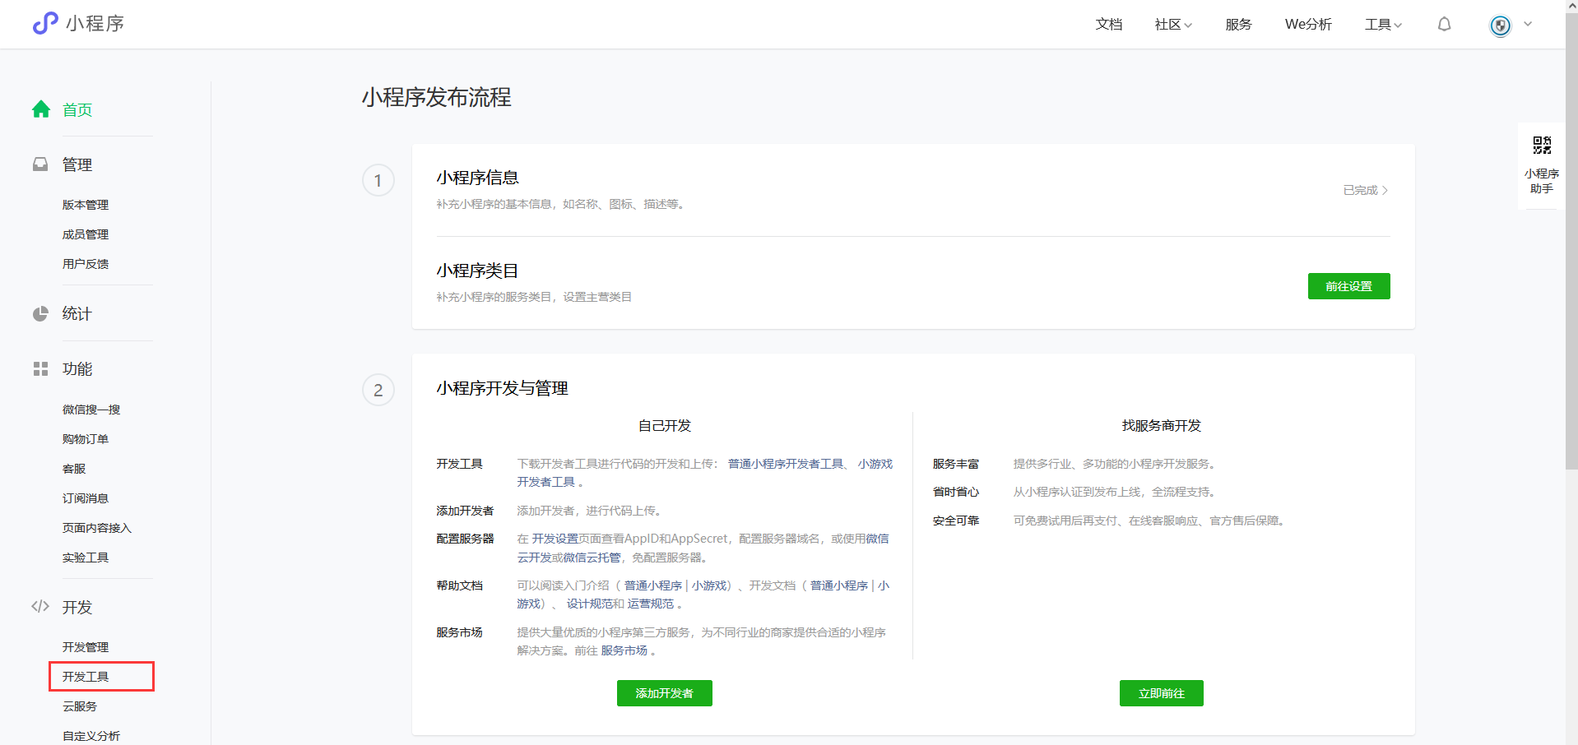
Task: Click the 立即前往 button
Action: pyautogui.click(x=1161, y=693)
